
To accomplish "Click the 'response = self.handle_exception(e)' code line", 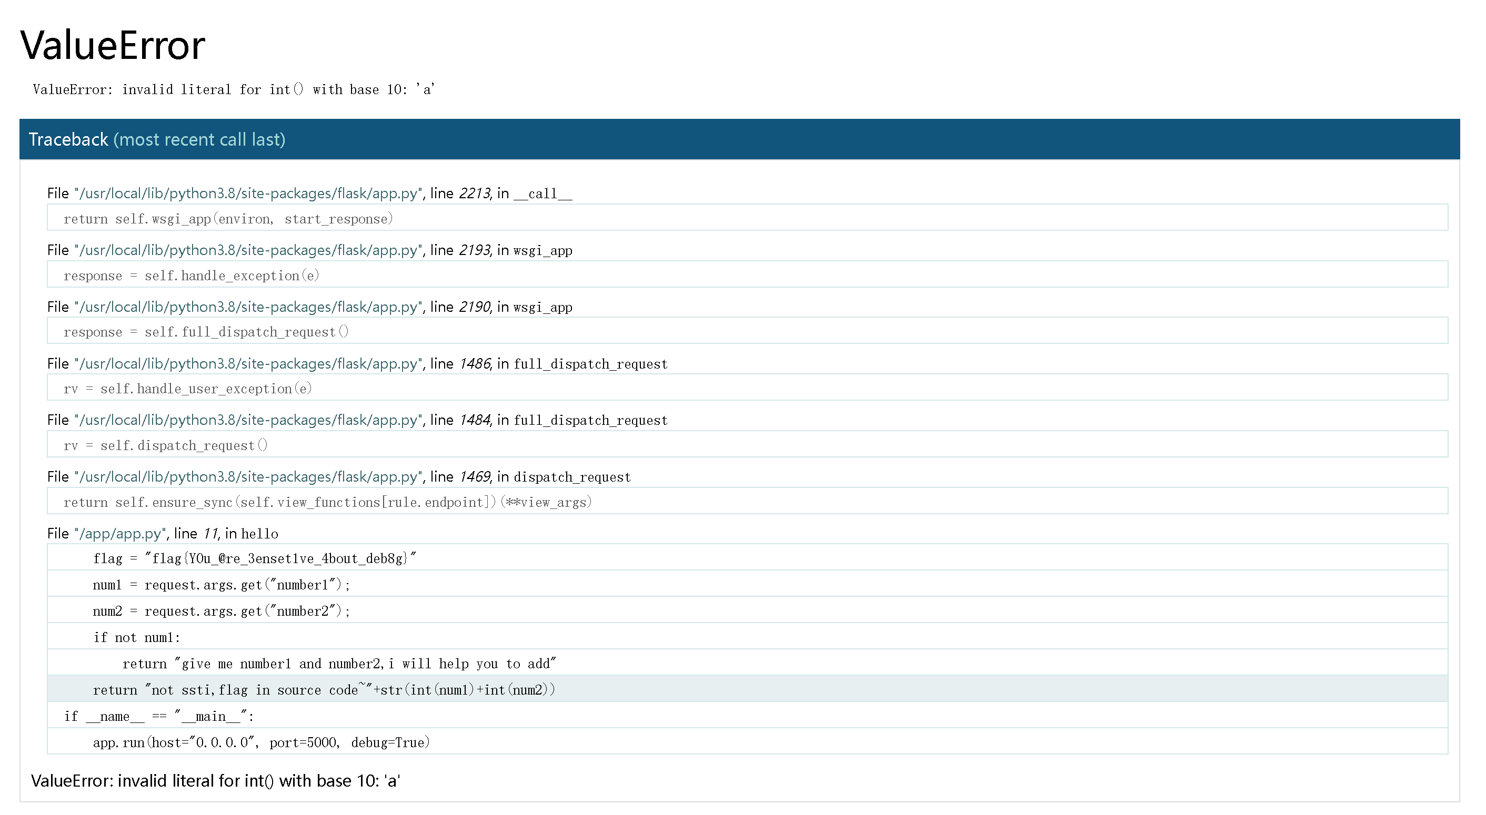I will click(x=192, y=276).
